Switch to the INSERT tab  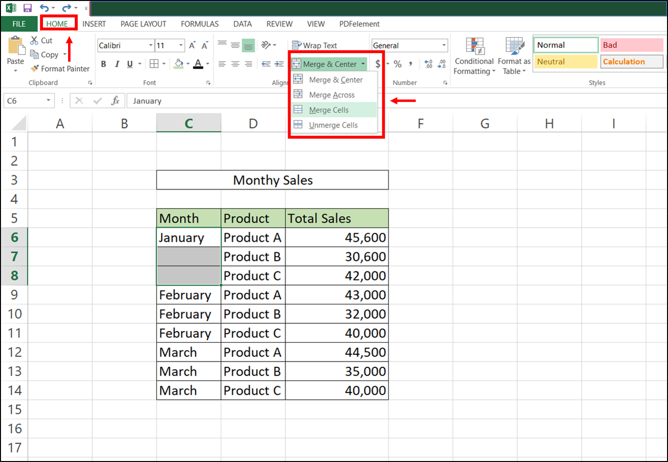94,24
